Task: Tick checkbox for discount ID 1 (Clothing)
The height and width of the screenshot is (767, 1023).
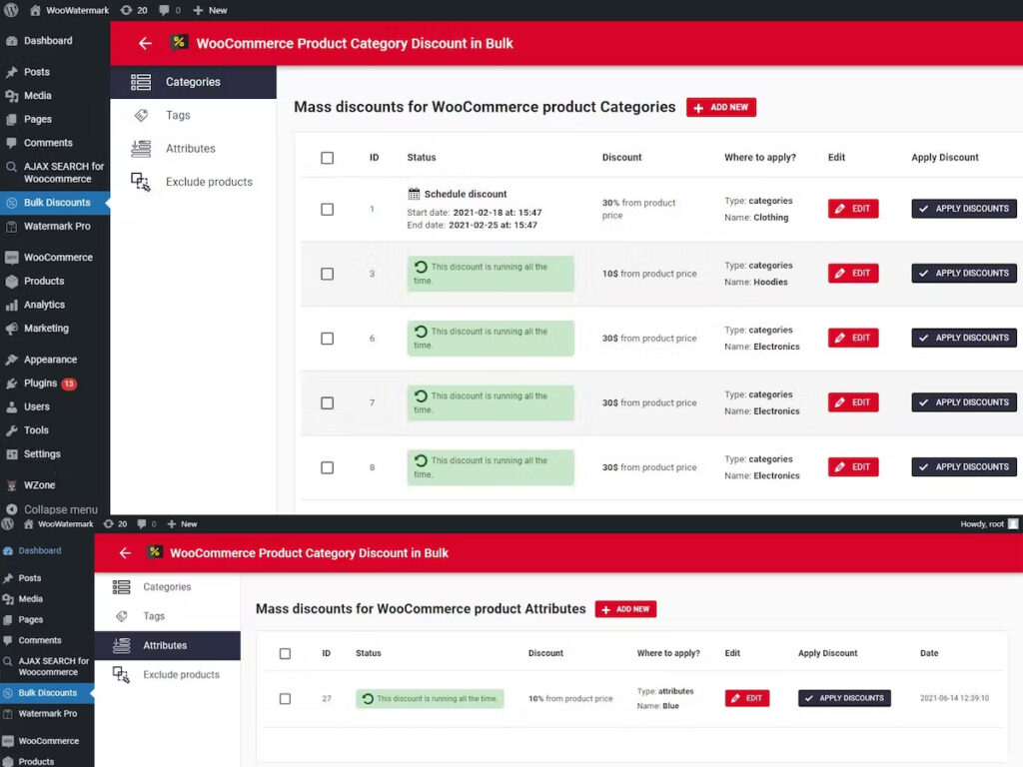Action: tap(327, 210)
